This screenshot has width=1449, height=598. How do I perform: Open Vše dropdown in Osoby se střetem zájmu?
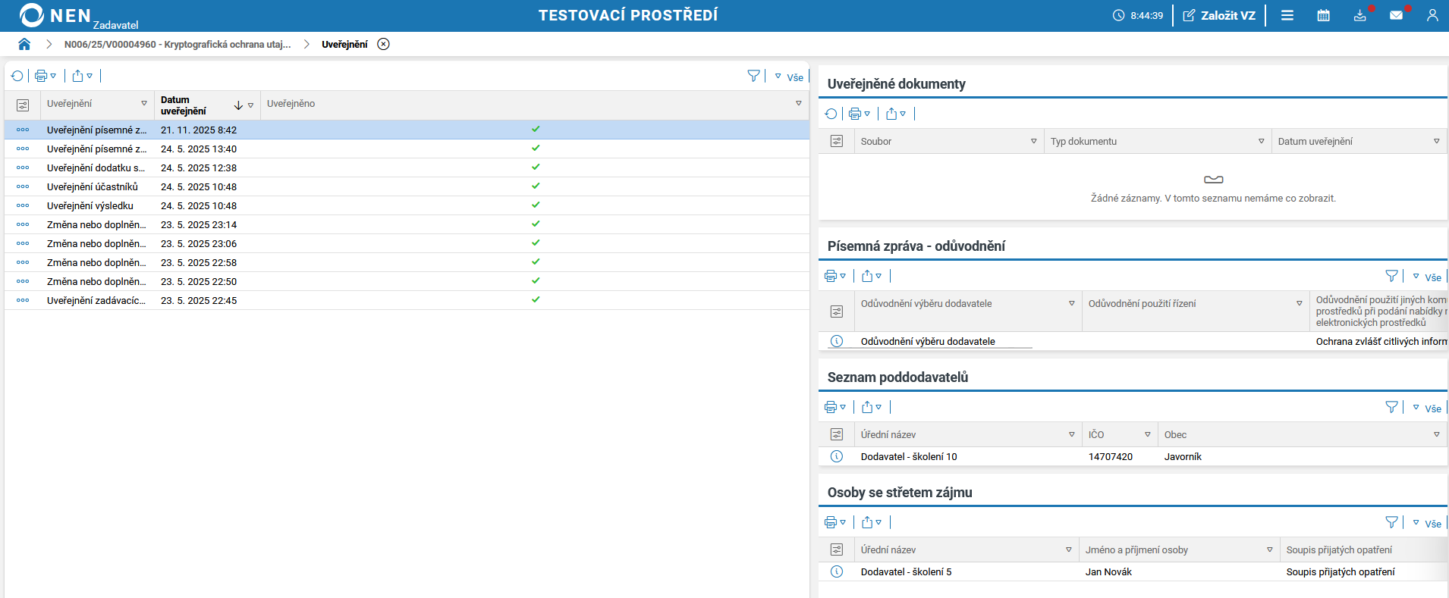coord(1427,524)
